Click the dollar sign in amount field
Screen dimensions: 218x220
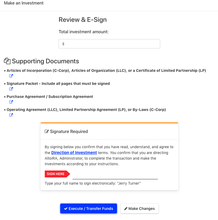point(63,44)
